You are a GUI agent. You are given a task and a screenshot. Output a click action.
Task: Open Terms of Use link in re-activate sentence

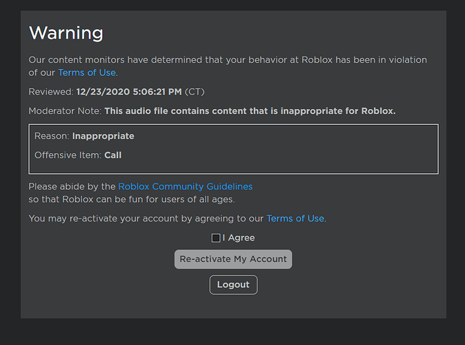point(295,219)
